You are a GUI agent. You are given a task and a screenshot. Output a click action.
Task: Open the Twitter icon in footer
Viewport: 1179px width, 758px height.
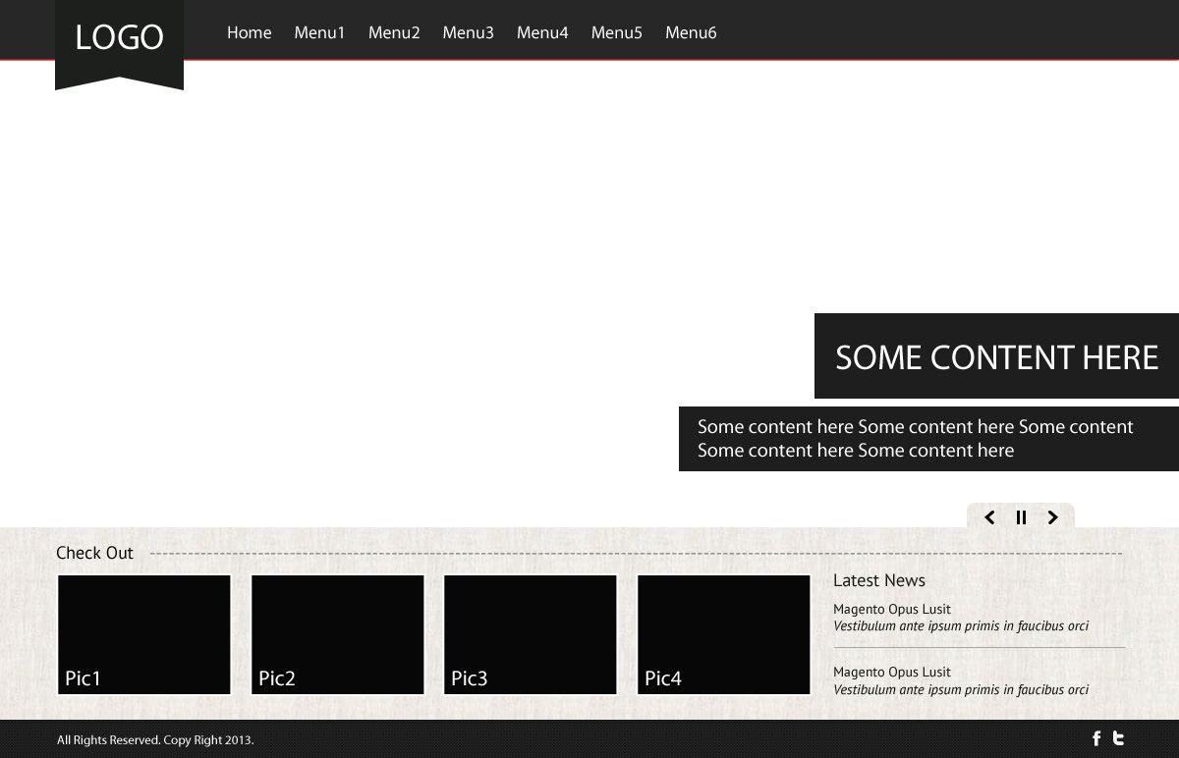coord(1118,737)
